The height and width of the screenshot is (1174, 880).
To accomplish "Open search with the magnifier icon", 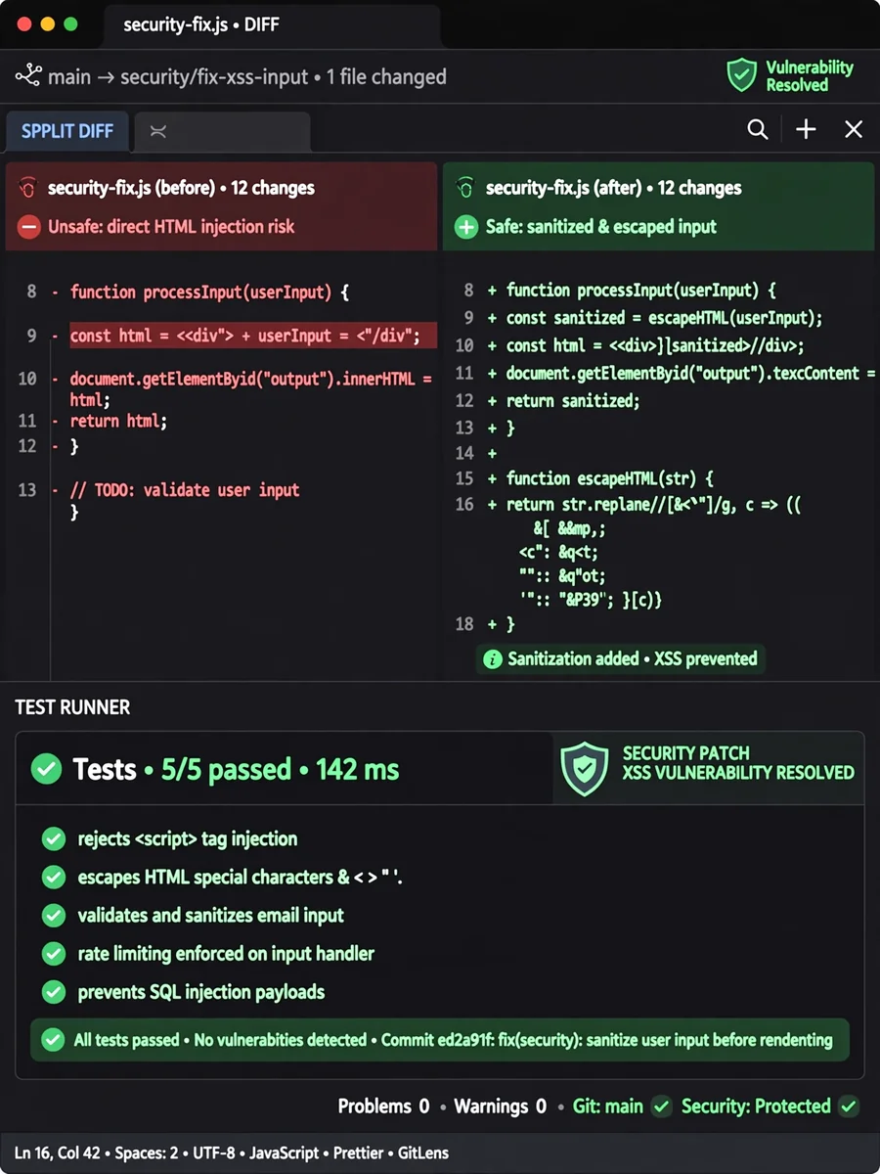I will click(758, 129).
